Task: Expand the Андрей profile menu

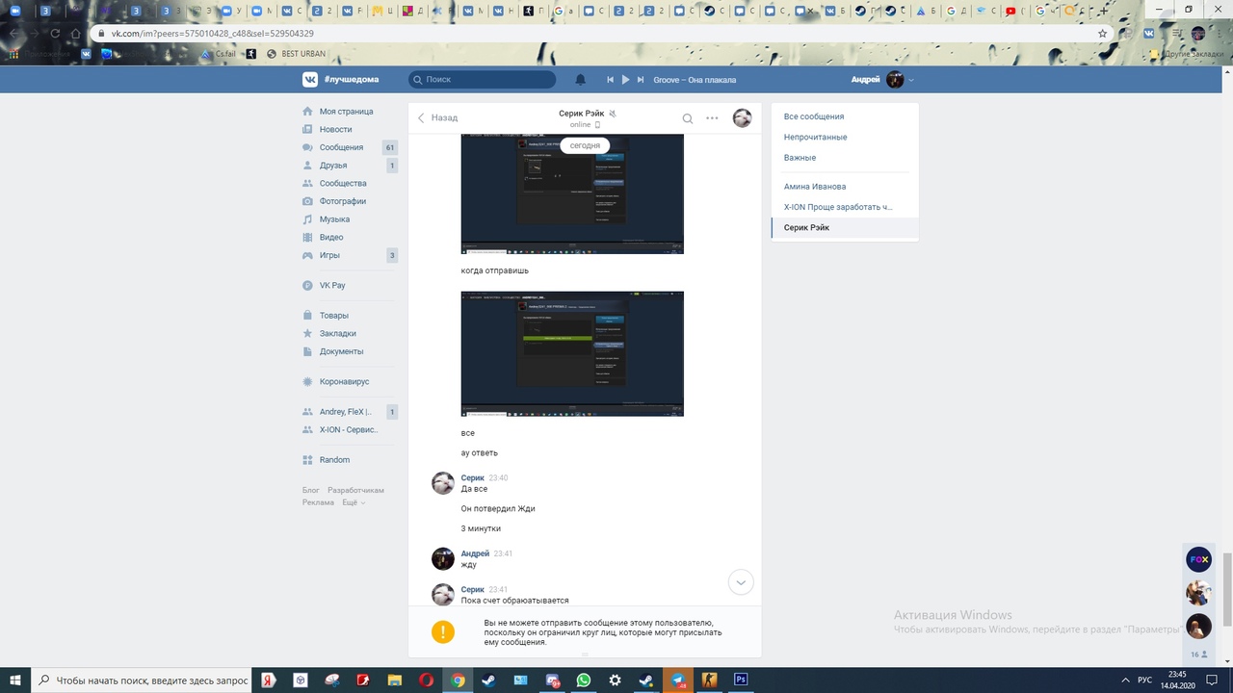Action: coord(910,80)
